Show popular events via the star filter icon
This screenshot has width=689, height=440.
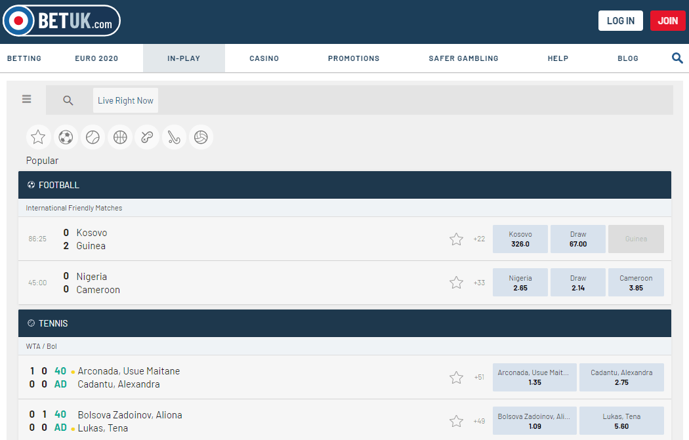[x=38, y=137]
